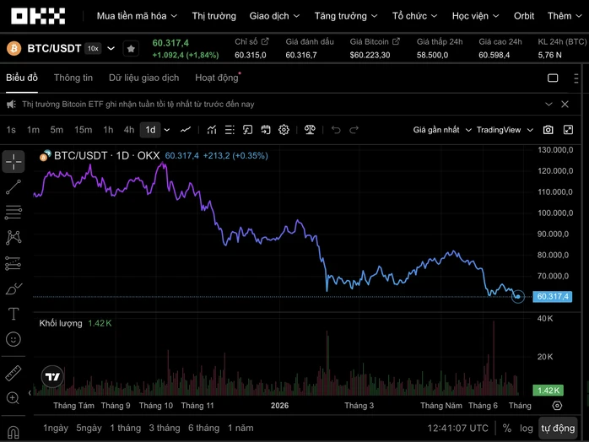Viewport: 589px width, 442px height.
Task: Open the external link next to Giá Bitcoin
Action: pyautogui.click(x=396, y=41)
